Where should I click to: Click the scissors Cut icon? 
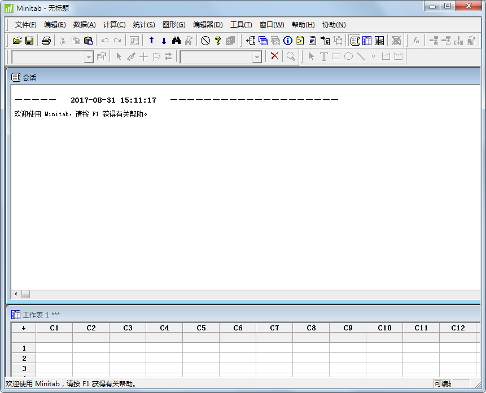tap(63, 41)
